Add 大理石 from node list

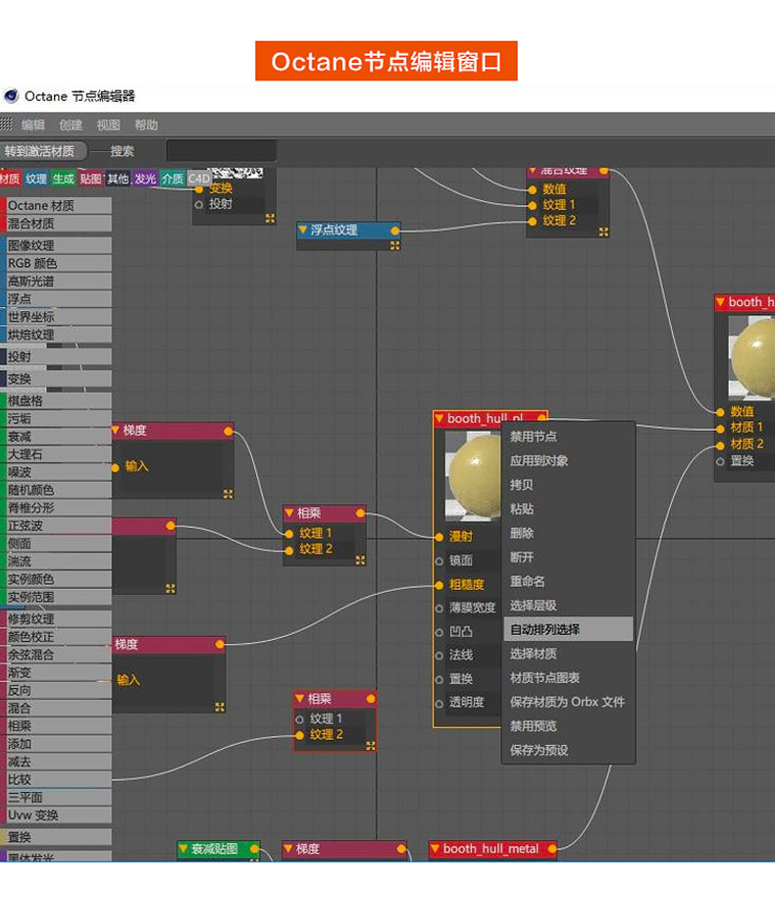point(56,454)
